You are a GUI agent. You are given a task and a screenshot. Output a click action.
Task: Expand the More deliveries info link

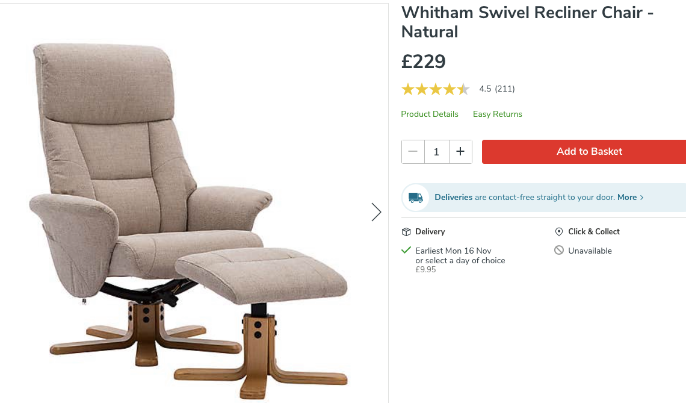pos(630,197)
